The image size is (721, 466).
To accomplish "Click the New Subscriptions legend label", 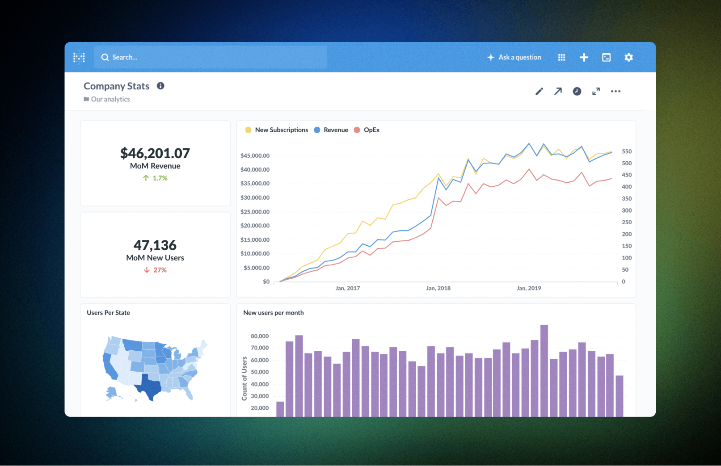I will 282,130.
